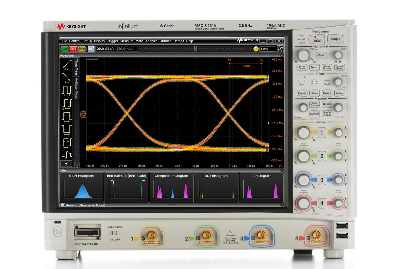The image size is (394, 269).
Task: Click the Clear Display key
Action: click(x=327, y=67)
